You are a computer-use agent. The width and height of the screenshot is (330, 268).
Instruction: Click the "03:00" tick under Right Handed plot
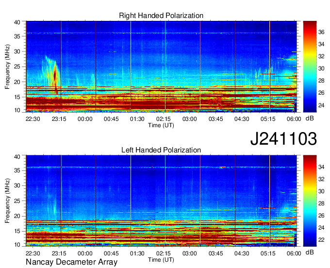(x=189, y=119)
